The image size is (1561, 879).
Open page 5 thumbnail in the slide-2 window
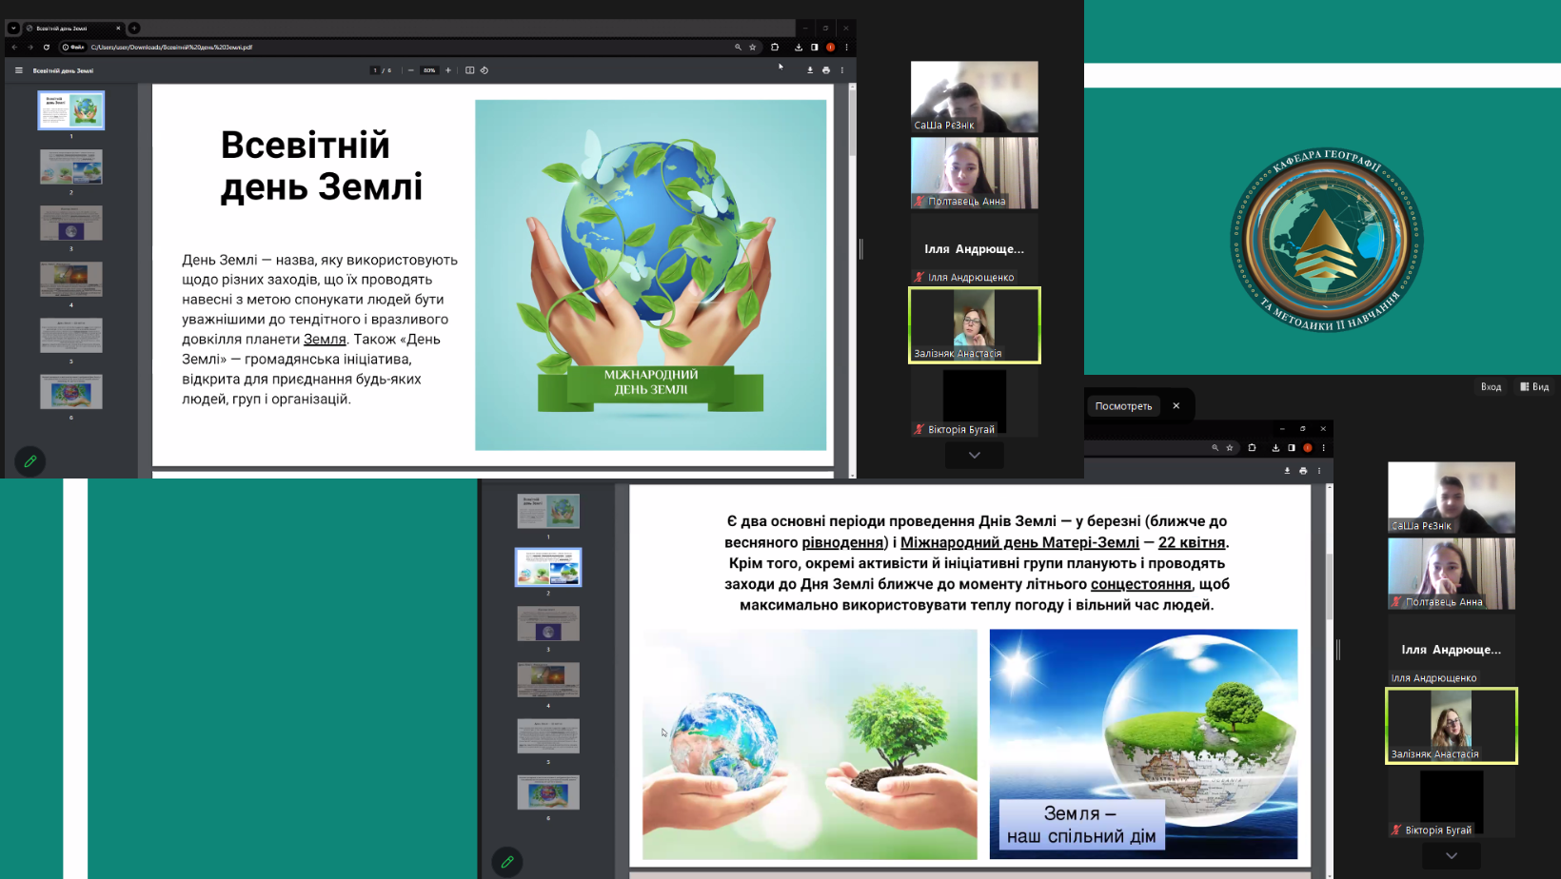point(548,735)
